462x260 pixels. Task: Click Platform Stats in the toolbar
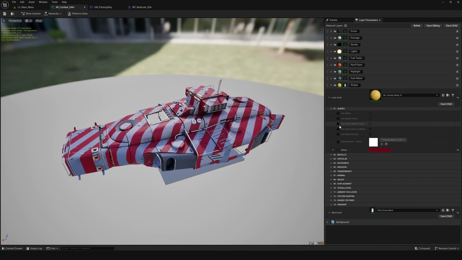78,13
